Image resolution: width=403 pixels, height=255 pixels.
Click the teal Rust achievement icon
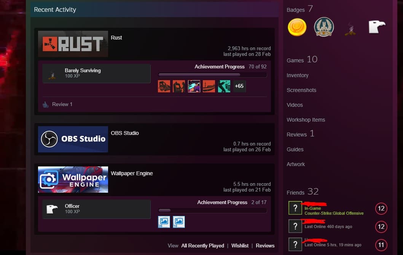tap(224, 86)
